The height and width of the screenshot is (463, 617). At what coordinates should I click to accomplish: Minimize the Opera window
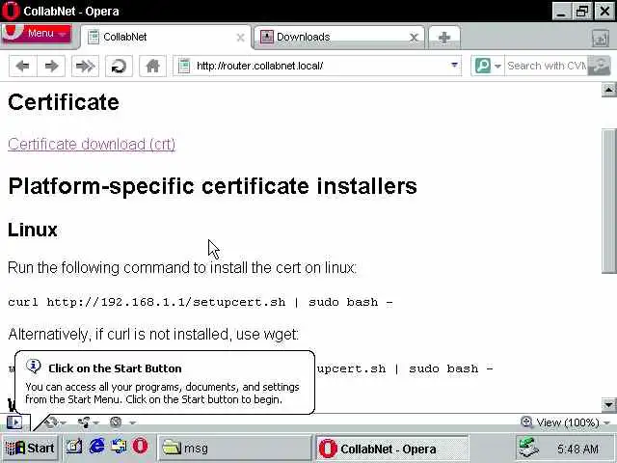pyautogui.click(x=561, y=11)
